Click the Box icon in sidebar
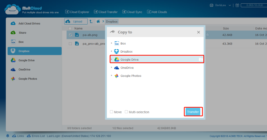This screenshot has height=140, width=267. [x=13, y=42]
